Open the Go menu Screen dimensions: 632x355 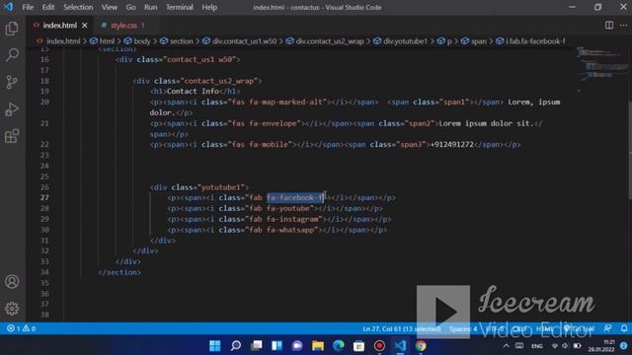point(130,7)
